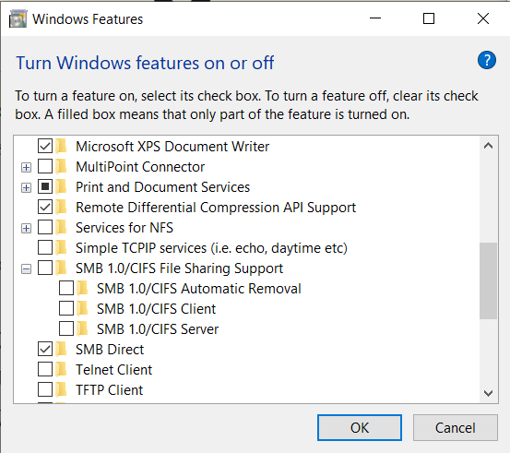Uncheck the SMB Direct checkbox
This screenshot has width=510, height=453.
45,349
